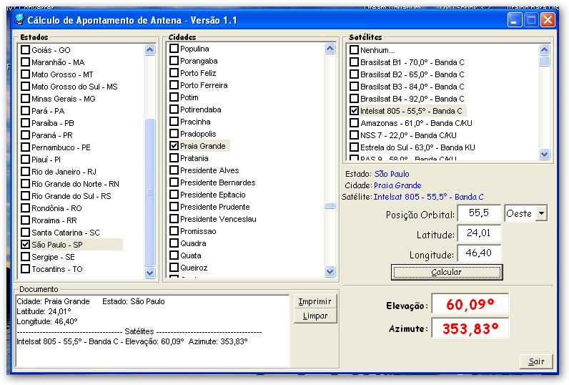Click the Cidades list down arrow
This screenshot has width=569, height=385.
[330, 271]
